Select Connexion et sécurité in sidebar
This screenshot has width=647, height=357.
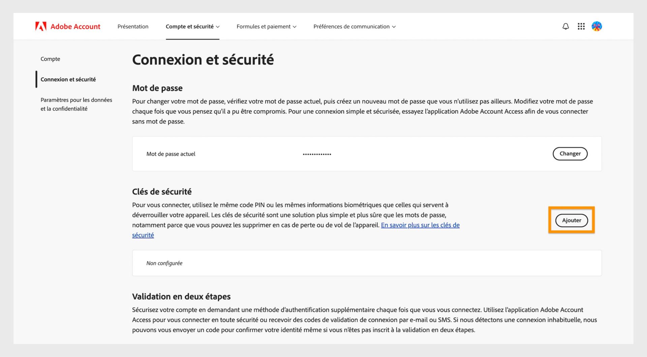[x=68, y=79]
